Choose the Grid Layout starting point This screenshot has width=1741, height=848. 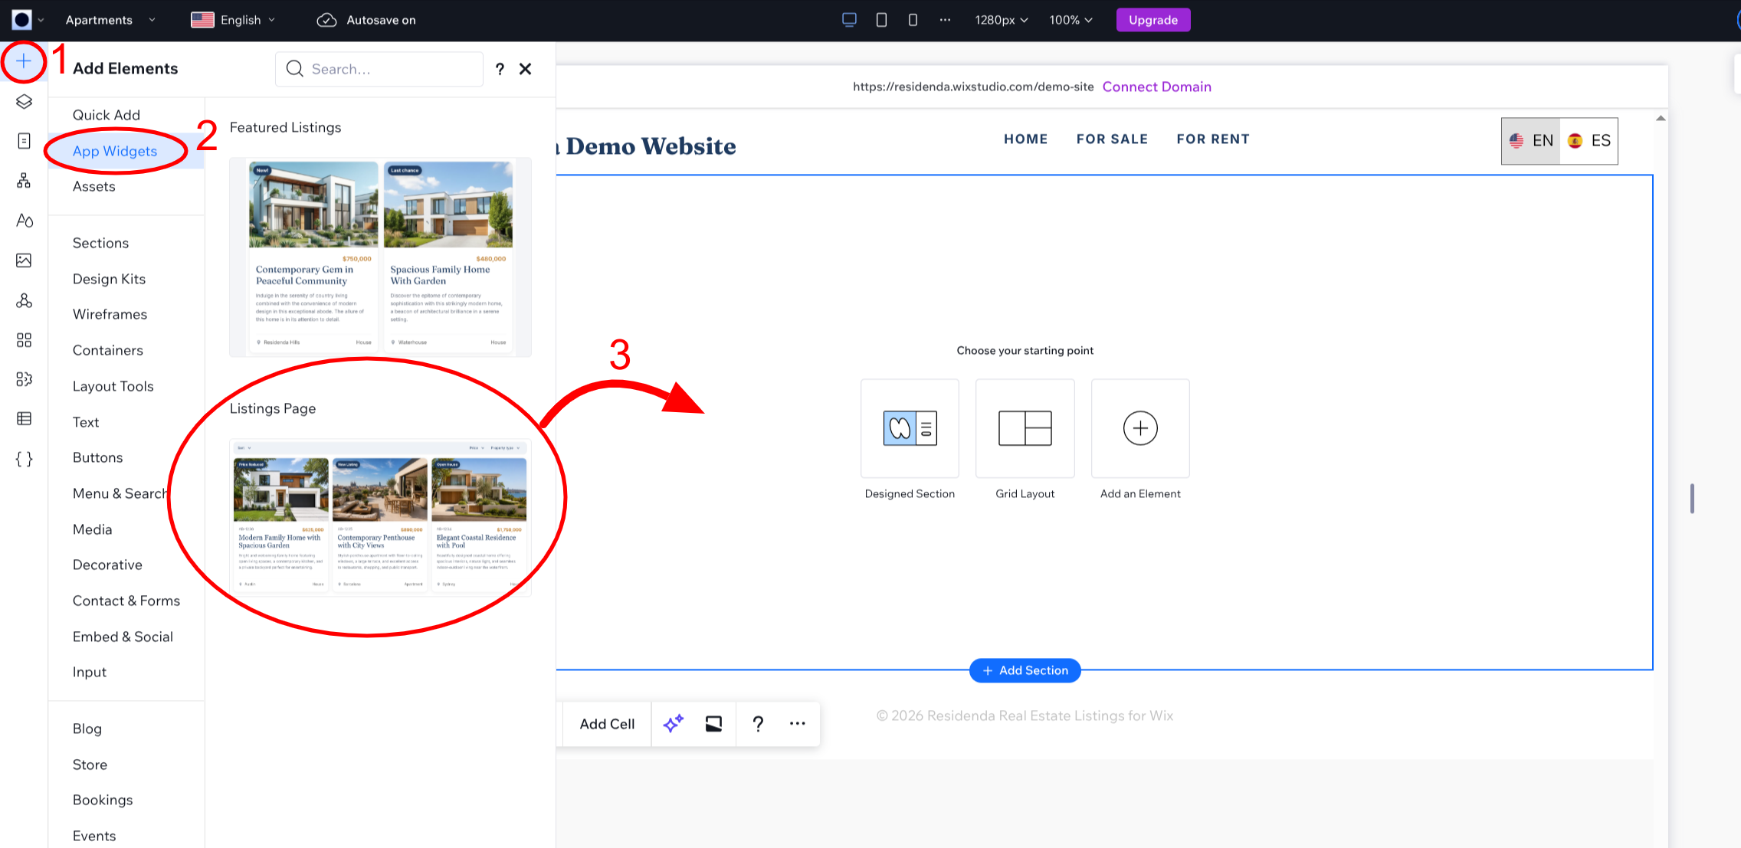pyautogui.click(x=1025, y=428)
